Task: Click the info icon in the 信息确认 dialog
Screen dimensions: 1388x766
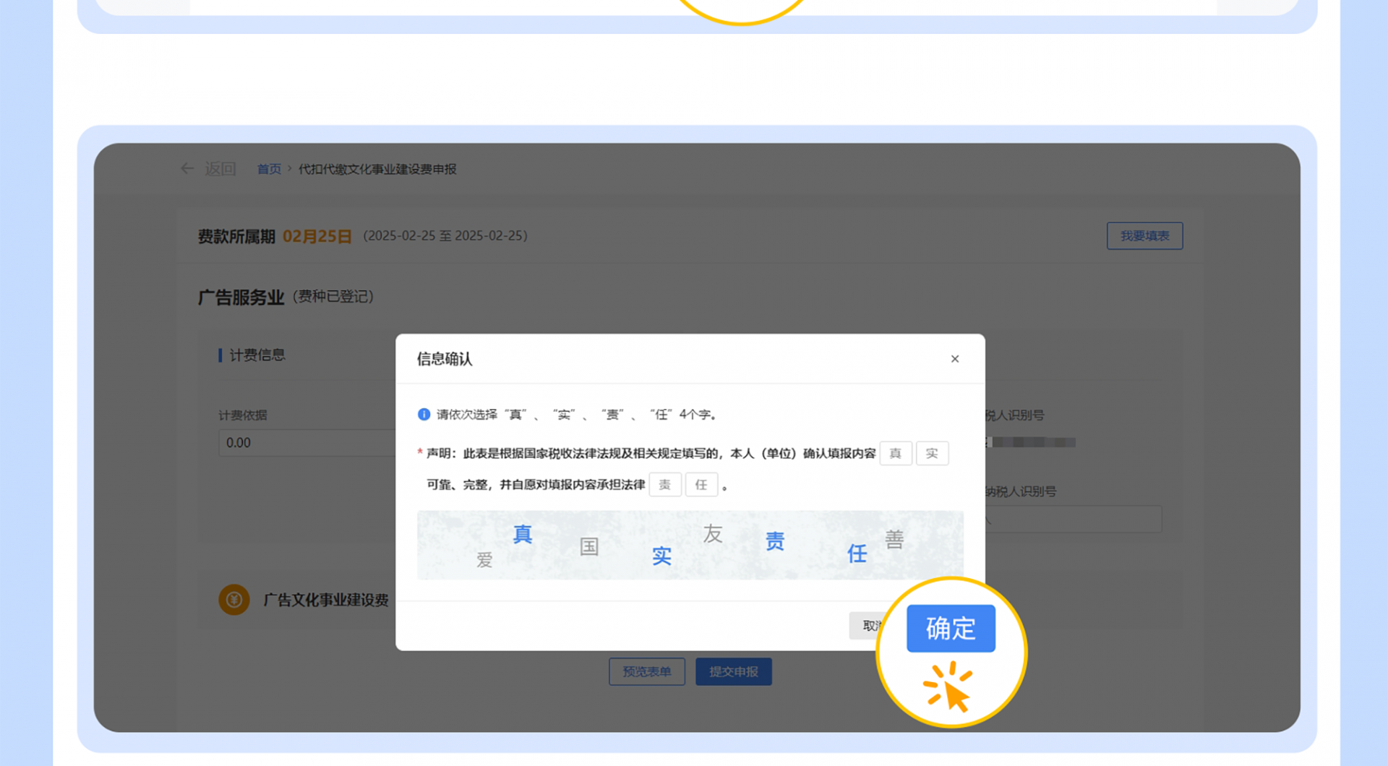Action: (x=423, y=414)
